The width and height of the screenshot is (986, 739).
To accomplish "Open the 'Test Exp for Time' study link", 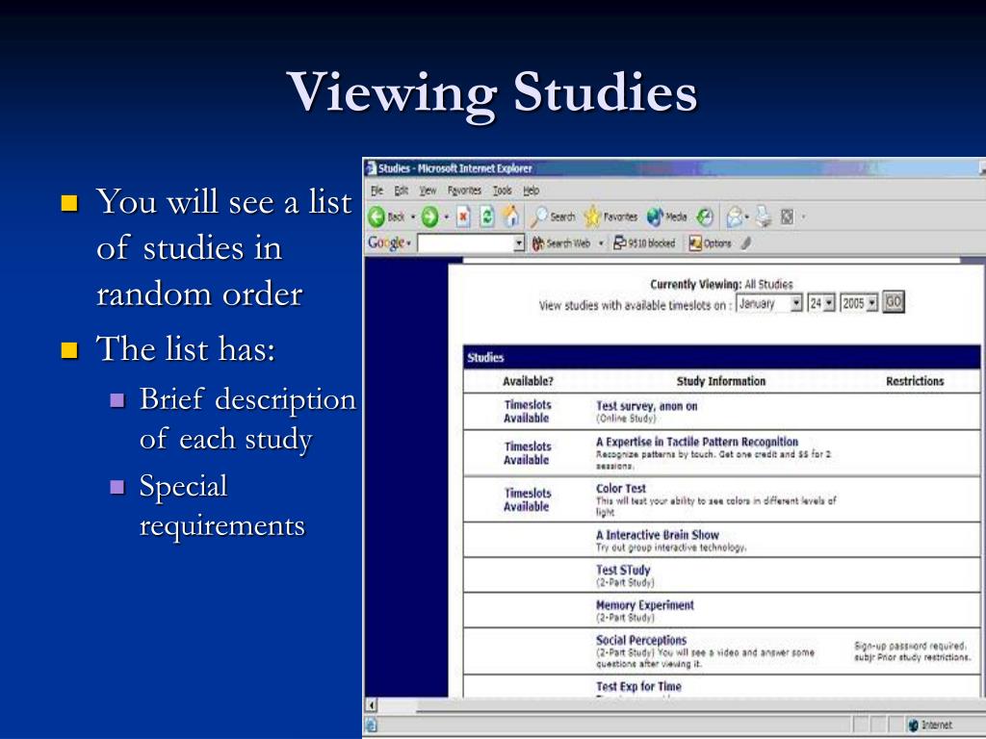I will (638, 687).
